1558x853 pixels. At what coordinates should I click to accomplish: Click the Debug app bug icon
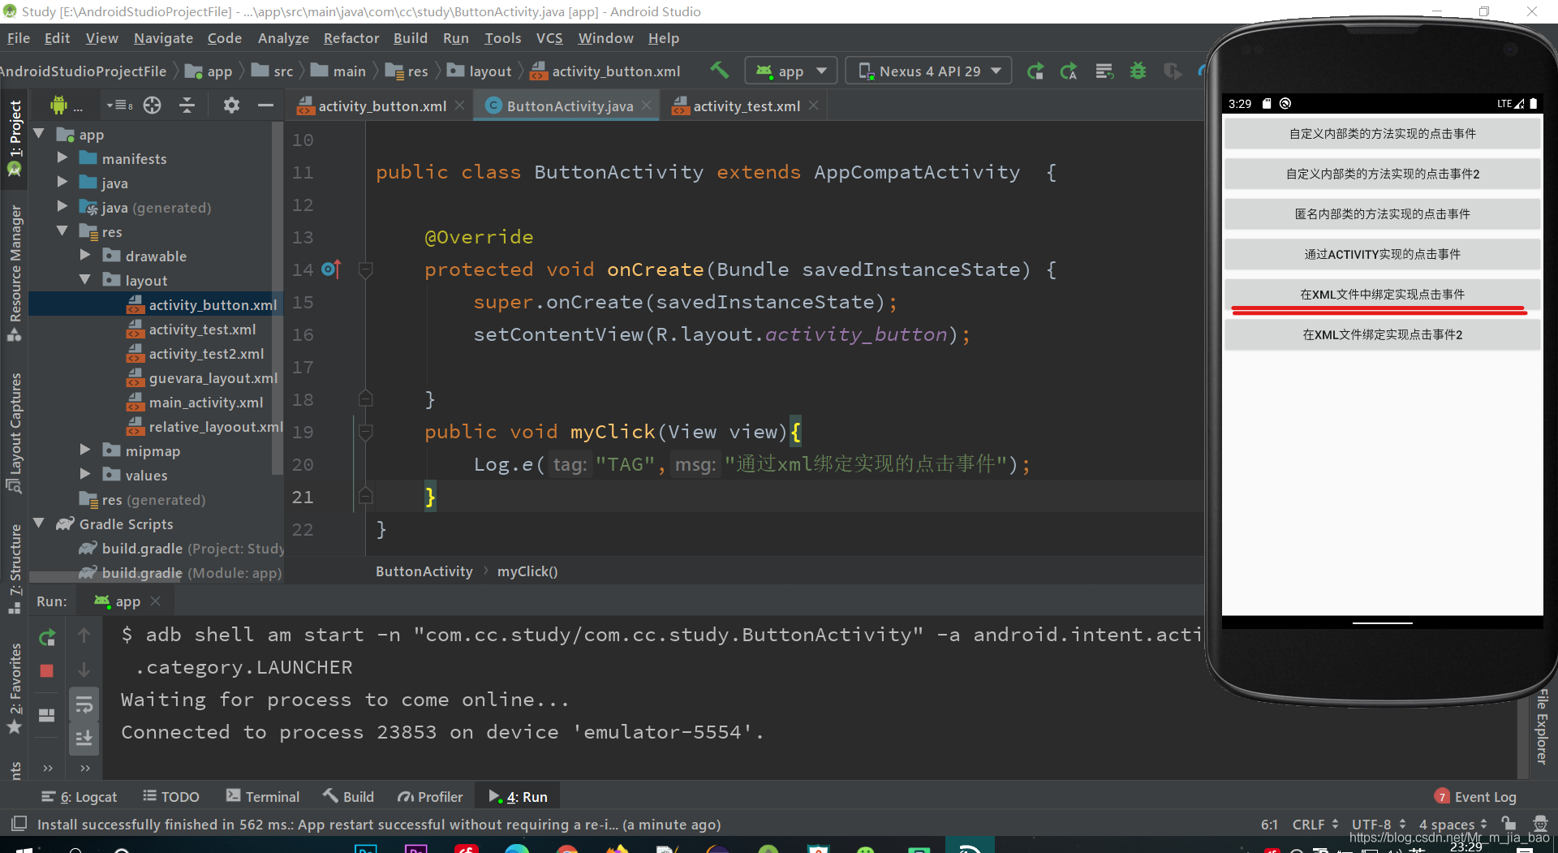coord(1138,71)
